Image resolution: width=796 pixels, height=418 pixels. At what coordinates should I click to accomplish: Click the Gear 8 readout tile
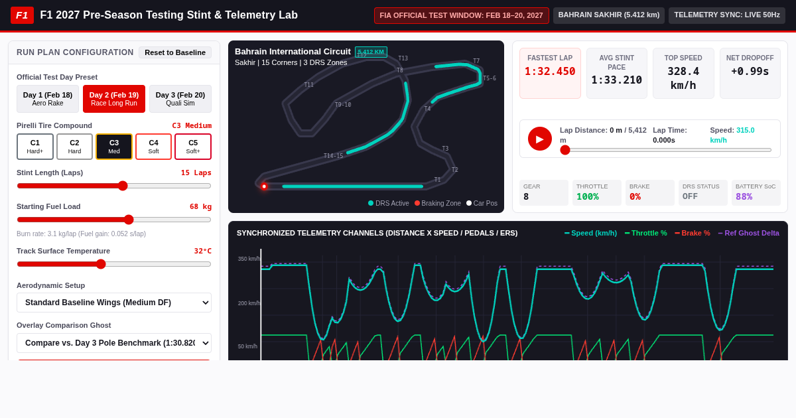click(x=544, y=192)
